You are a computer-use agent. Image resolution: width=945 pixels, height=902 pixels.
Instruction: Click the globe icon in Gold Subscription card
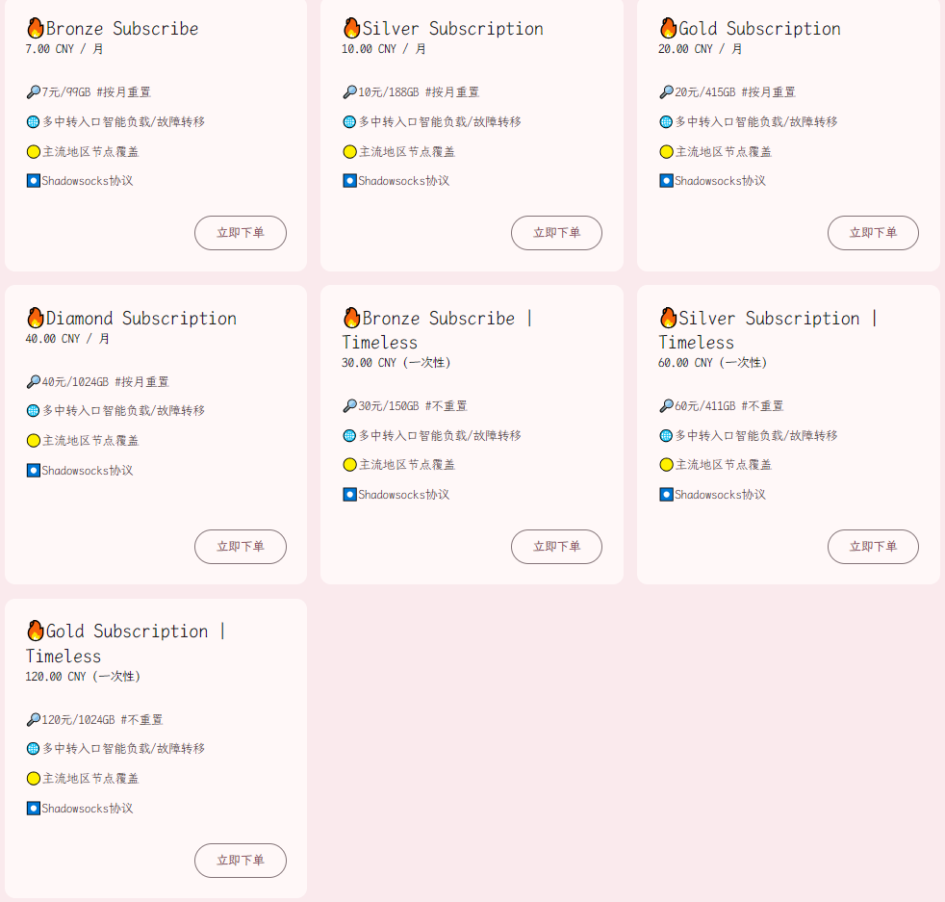click(666, 122)
